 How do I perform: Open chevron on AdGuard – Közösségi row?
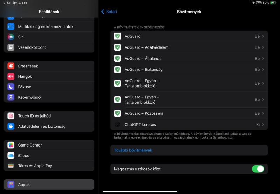[263, 113]
